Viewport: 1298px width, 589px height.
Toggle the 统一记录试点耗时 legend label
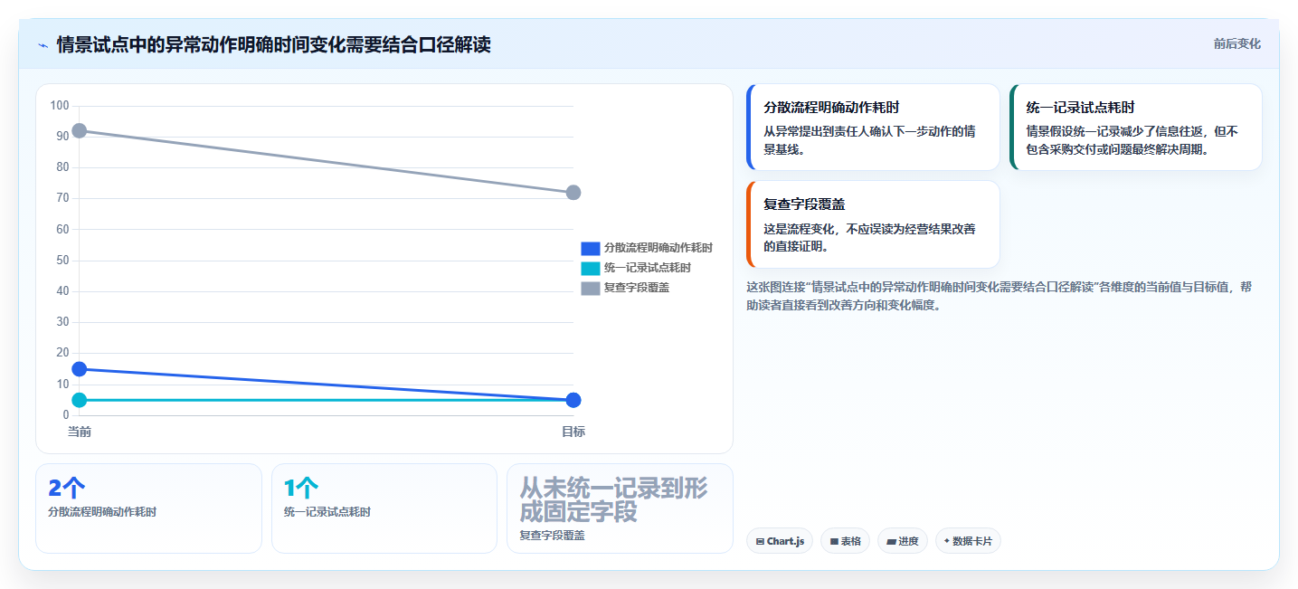click(648, 268)
